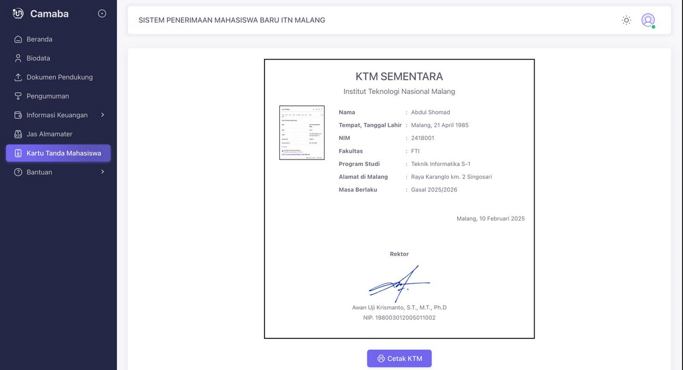Click the NIM value 2418001

tap(422, 138)
